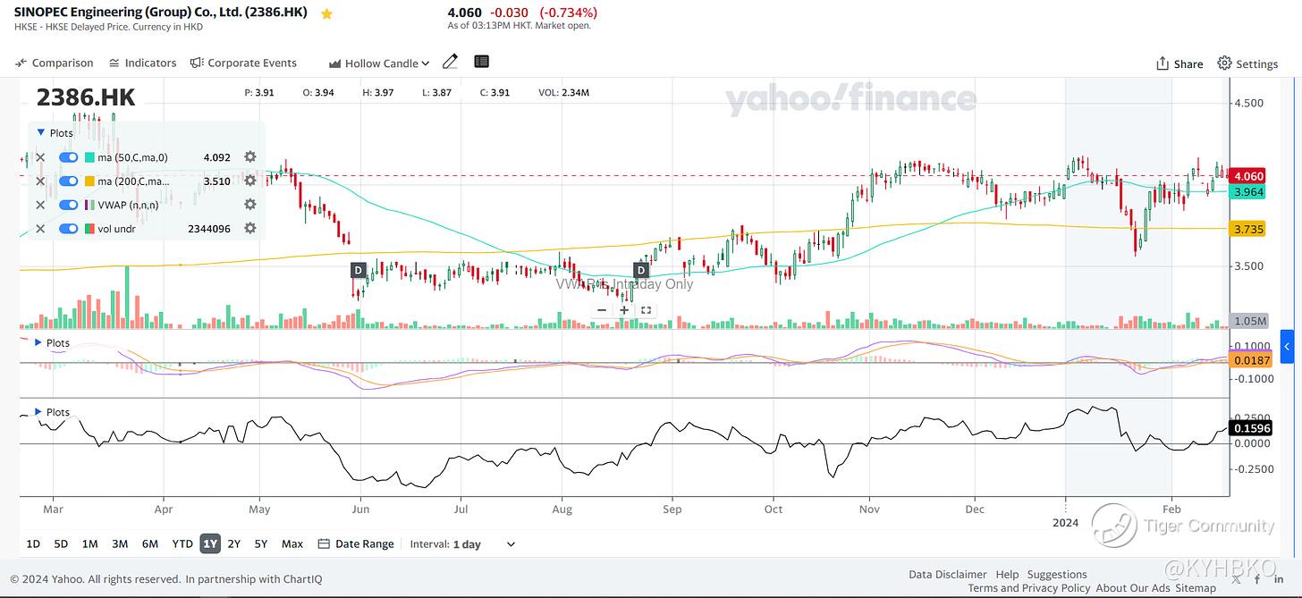
Task: Click the 1.05M volume axis label
Action: pos(1249,321)
